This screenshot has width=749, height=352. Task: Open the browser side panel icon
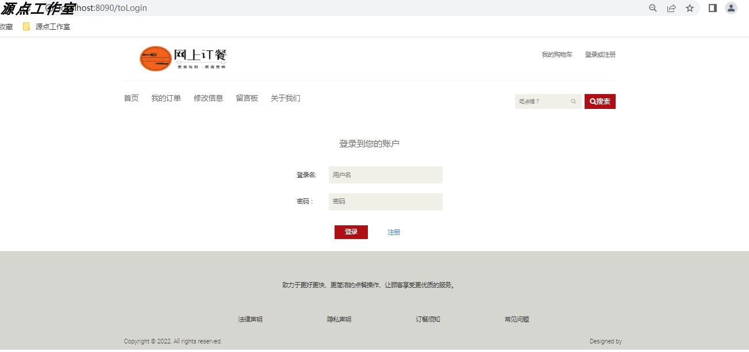[x=712, y=8]
